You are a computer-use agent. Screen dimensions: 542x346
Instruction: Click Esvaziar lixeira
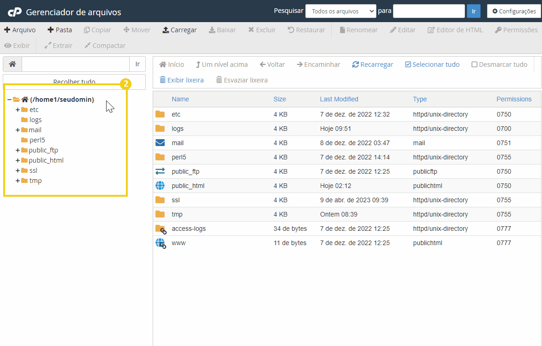(x=242, y=80)
